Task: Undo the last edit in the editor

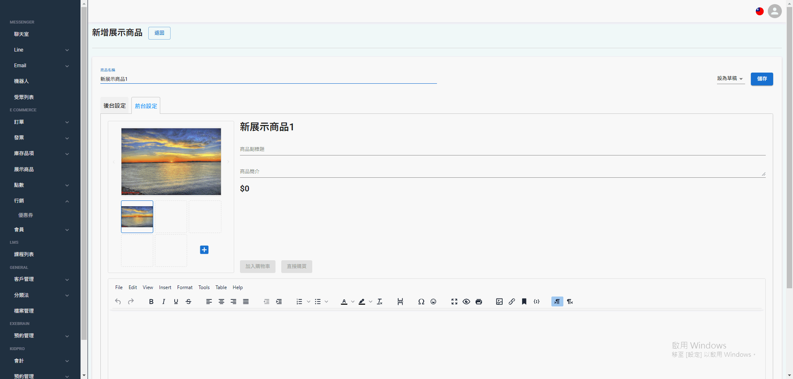Action: click(x=118, y=301)
